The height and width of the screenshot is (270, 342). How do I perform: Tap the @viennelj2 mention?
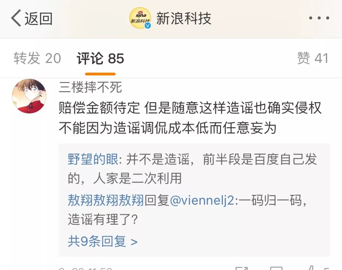pyautogui.click(x=202, y=200)
